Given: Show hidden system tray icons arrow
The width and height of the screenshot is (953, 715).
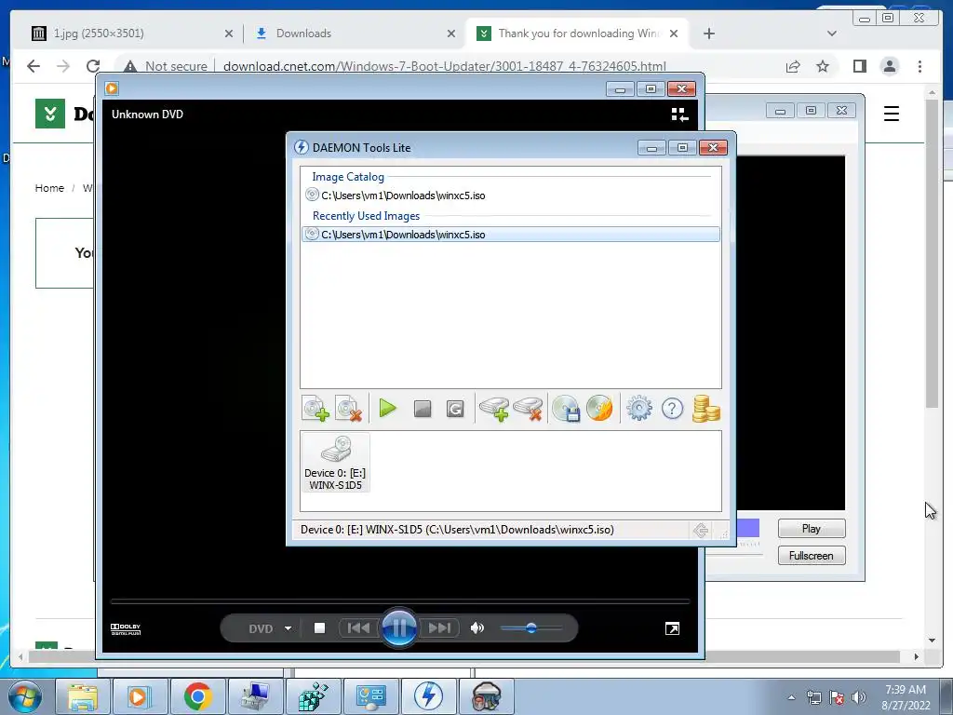Looking at the screenshot, I should pyautogui.click(x=791, y=697).
